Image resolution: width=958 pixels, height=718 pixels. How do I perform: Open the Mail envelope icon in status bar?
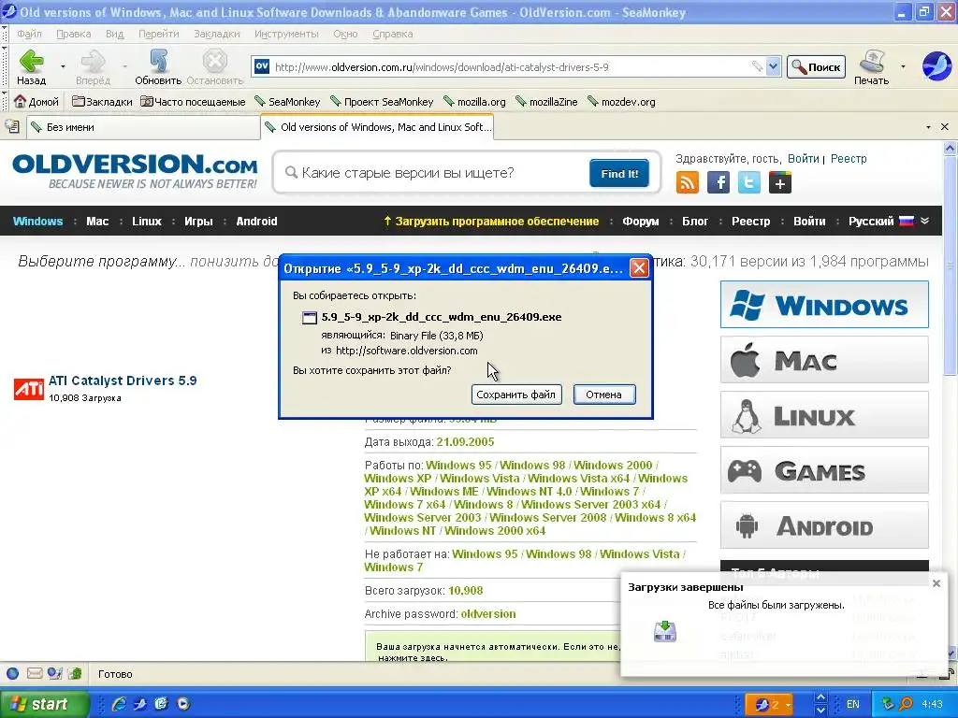pos(35,674)
